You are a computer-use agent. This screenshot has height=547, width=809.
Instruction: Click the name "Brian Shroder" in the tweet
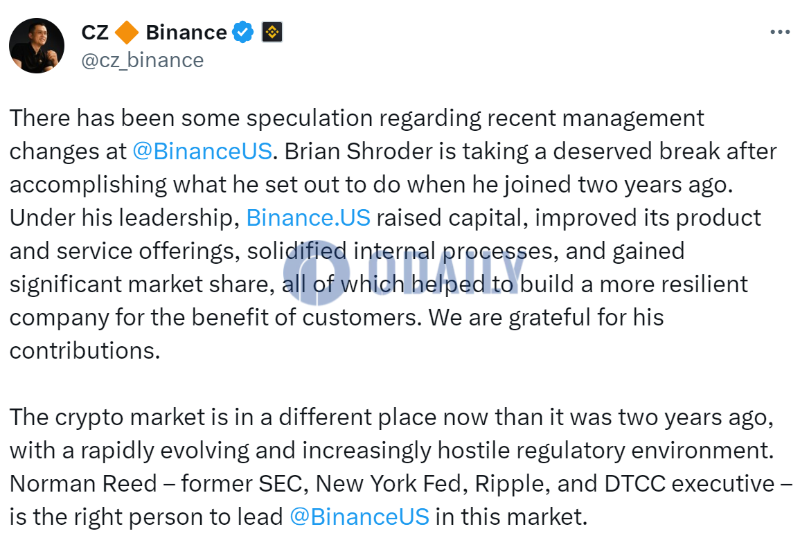click(359, 152)
